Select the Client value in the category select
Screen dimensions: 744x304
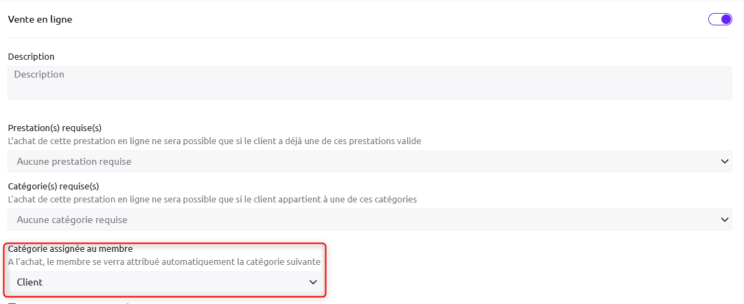(30, 282)
